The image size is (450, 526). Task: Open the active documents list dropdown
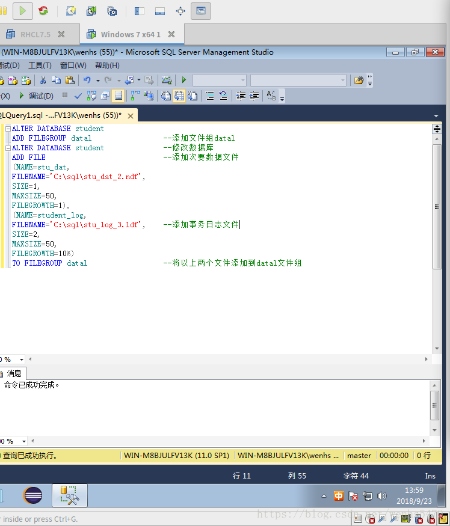(436, 116)
